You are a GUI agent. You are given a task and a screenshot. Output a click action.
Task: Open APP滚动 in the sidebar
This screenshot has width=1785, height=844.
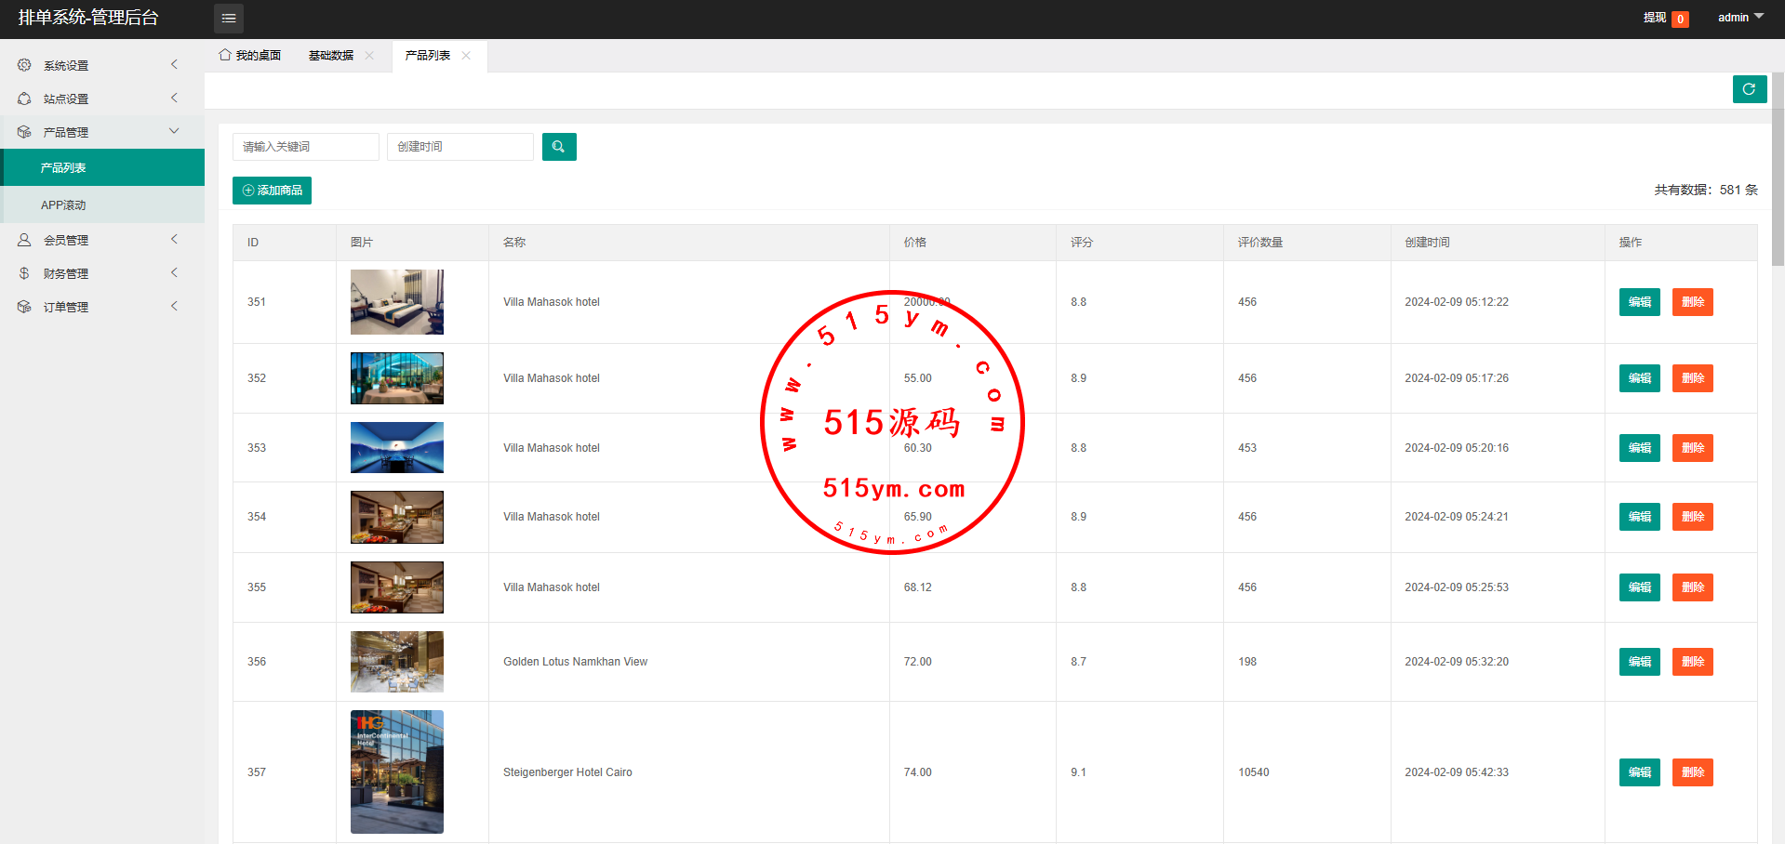[x=63, y=204]
